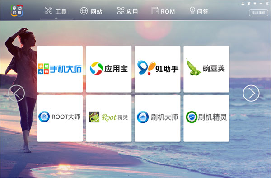Open the skin (shirt) icon
The height and width of the screenshot is (178, 271).
249,3
